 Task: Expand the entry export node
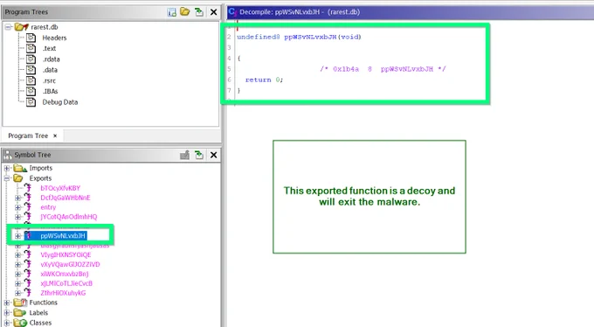(x=17, y=207)
